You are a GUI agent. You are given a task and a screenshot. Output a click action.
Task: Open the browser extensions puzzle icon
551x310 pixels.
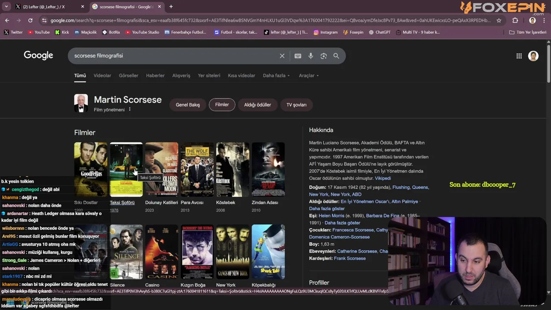point(515,20)
